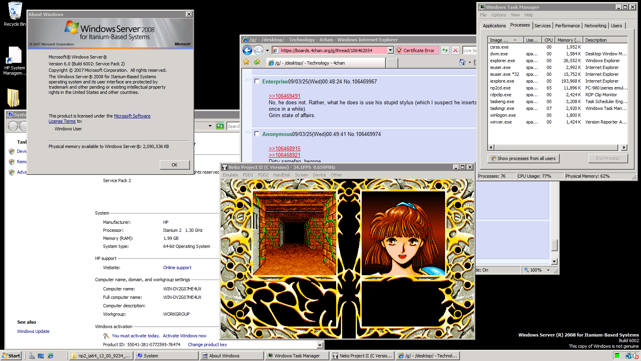Tick the checkbox for Enterprise's post
This screenshot has width=641, height=361.
[257, 81]
